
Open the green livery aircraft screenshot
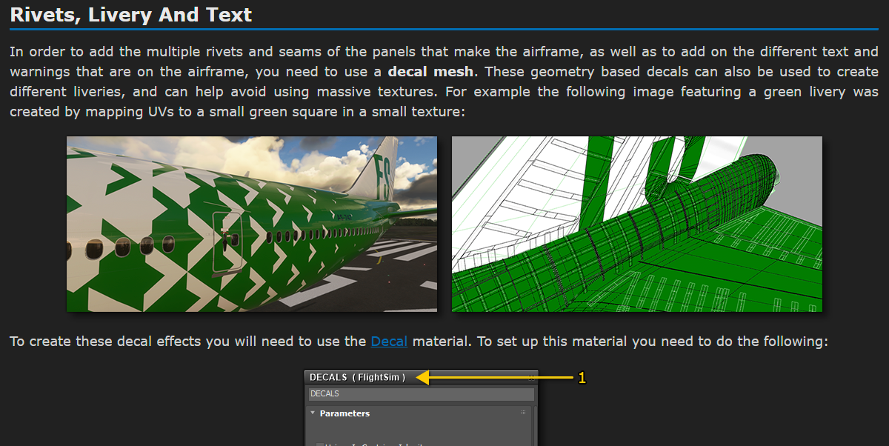pyautogui.click(x=252, y=224)
